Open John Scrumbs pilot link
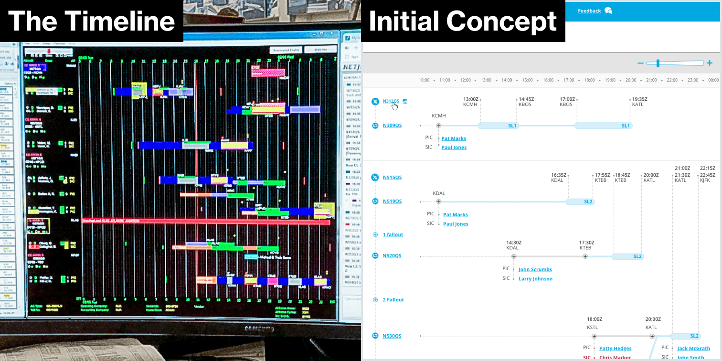722x361 pixels. click(x=535, y=270)
